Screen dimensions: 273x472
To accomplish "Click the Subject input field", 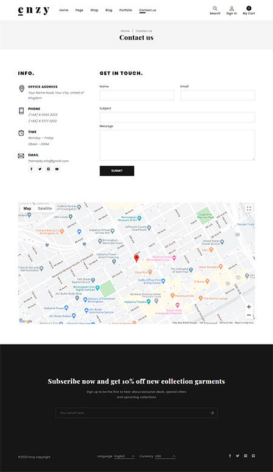I will [177, 117].
